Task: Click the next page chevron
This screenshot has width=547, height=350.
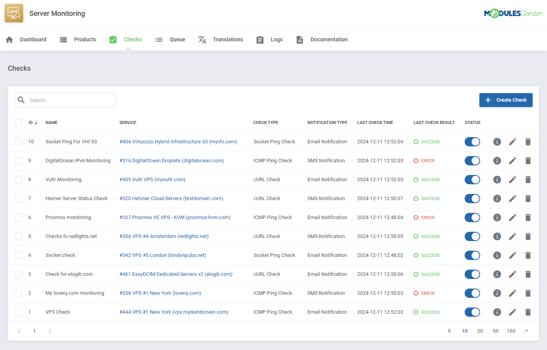Action: click(49, 331)
